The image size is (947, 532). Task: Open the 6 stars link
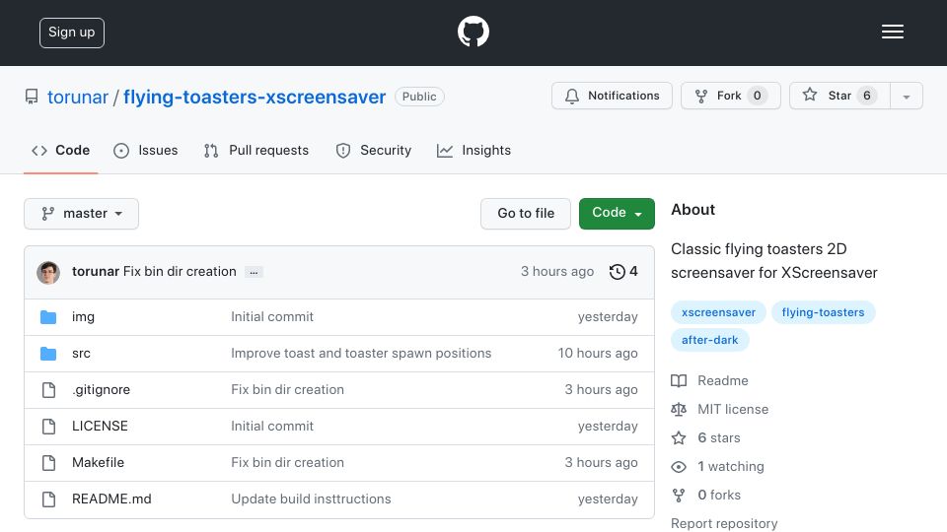click(x=719, y=437)
